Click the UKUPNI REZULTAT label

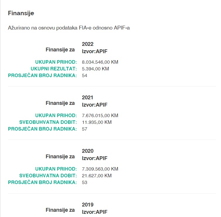click(54, 69)
